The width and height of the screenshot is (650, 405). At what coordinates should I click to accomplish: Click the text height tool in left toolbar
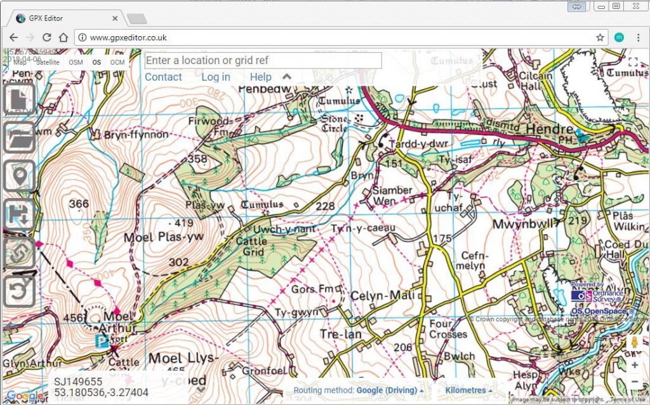[x=19, y=215]
